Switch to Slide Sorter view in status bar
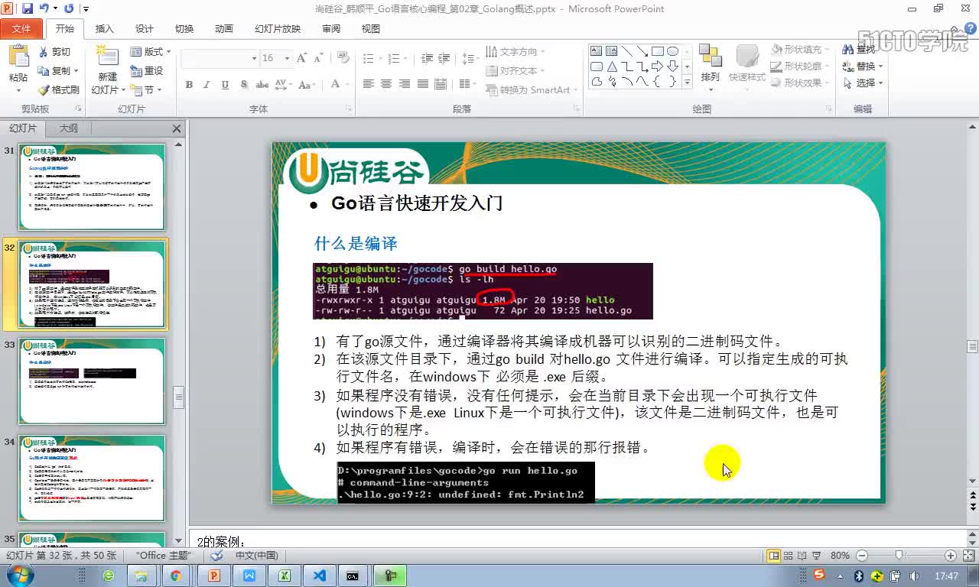 (x=788, y=556)
